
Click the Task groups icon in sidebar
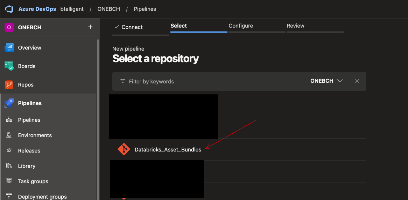tap(9, 182)
